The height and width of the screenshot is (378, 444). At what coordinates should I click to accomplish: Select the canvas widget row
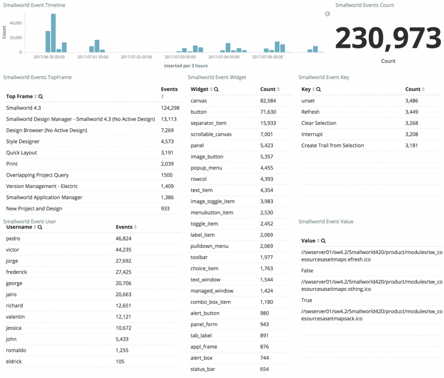click(241, 101)
